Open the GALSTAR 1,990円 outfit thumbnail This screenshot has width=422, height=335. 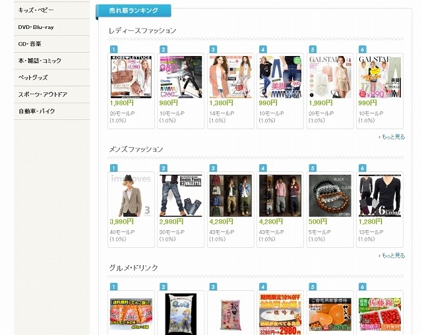click(330, 77)
